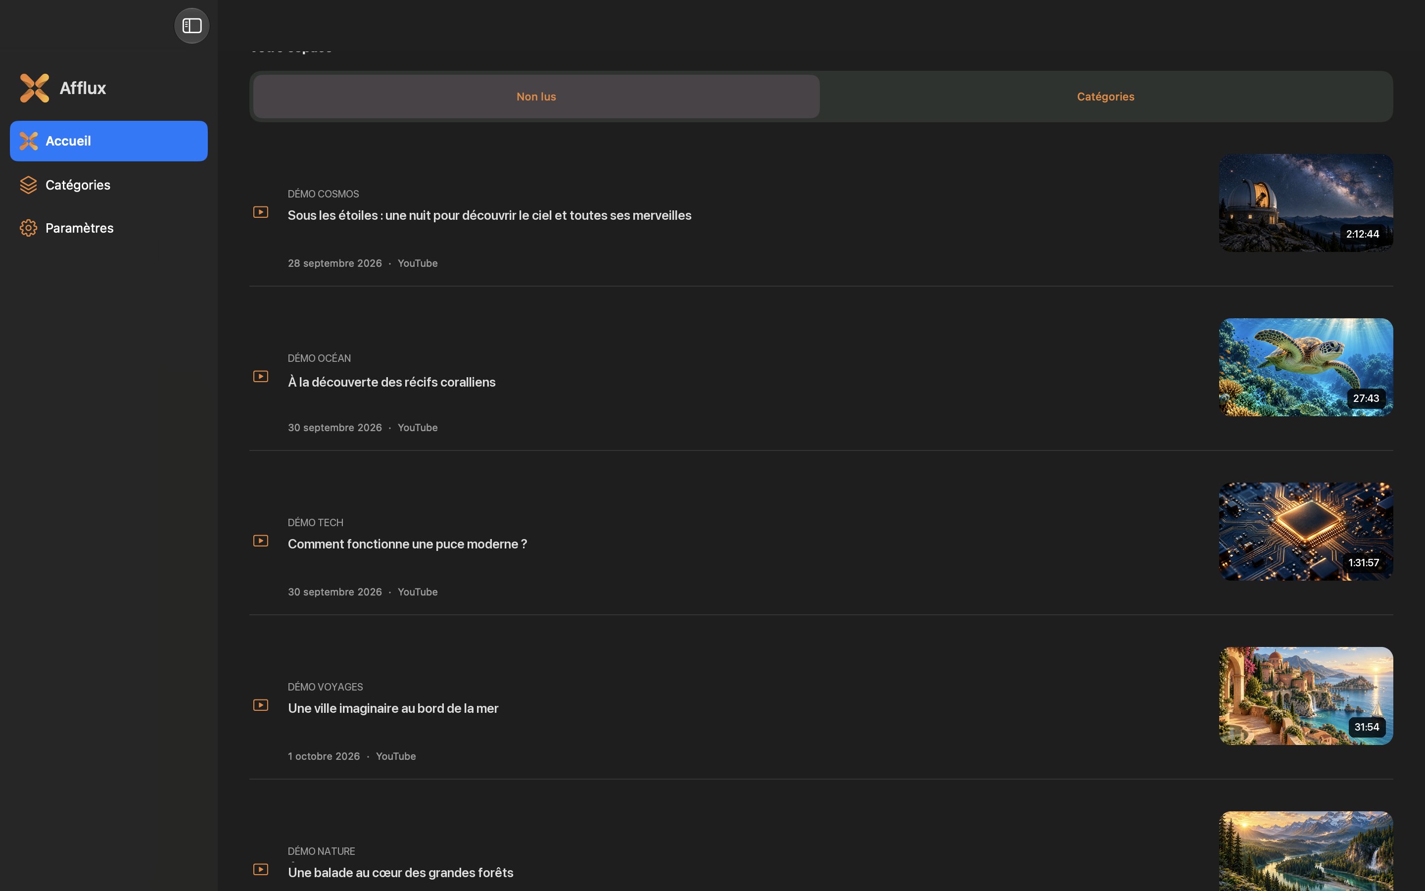Image resolution: width=1425 pixels, height=891 pixels.
Task: Click video icon beside Une ville imaginaire
Action: point(261,705)
